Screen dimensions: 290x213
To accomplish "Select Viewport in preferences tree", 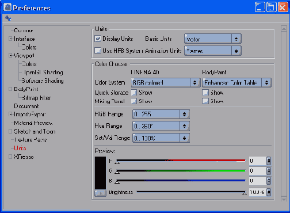I will pyautogui.click(x=24, y=56).
